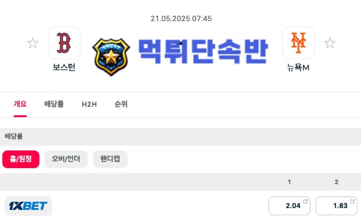Click the New York Mets logo
Screen dimensions: 361x219
[298, 43]
